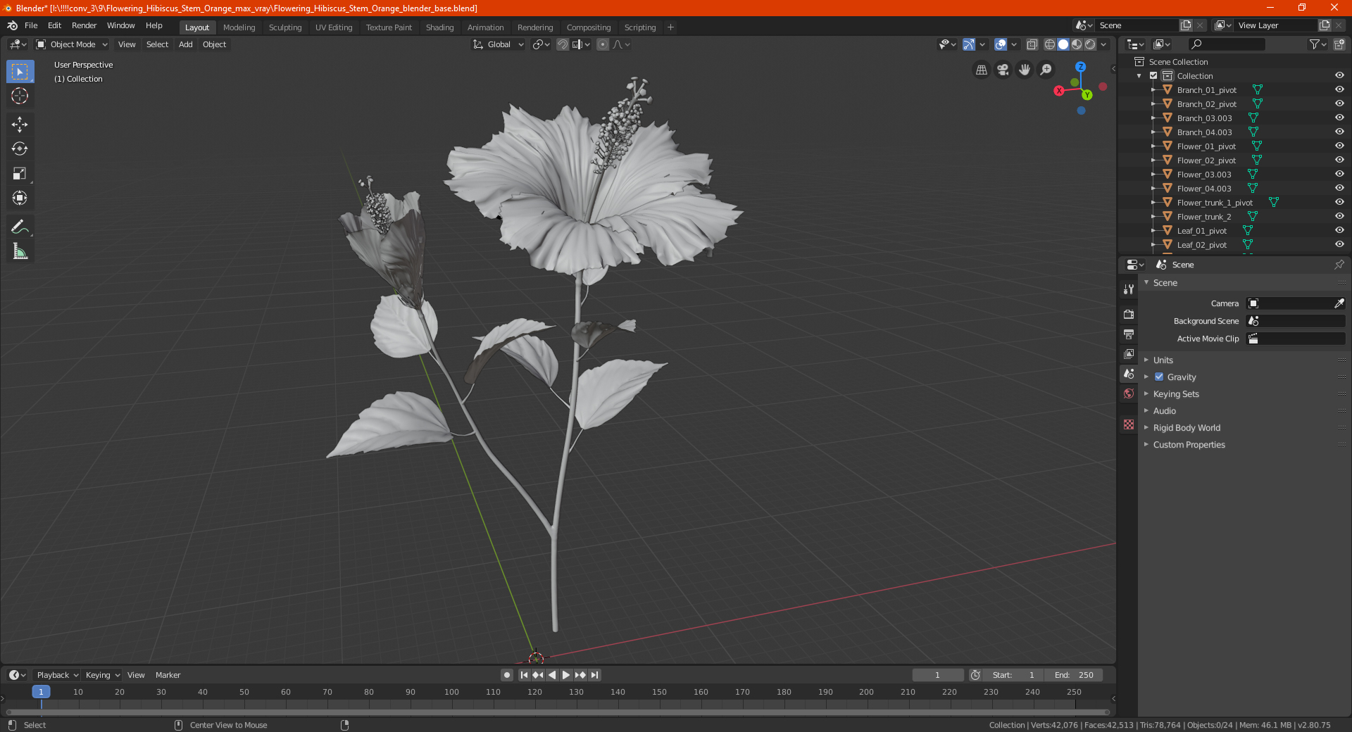Toggle the camera view icon
The image size is (1352, 732).
coord(1003,70)
